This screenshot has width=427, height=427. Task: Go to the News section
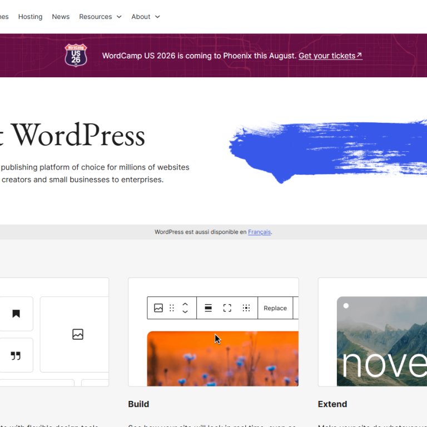click(61, 17)
